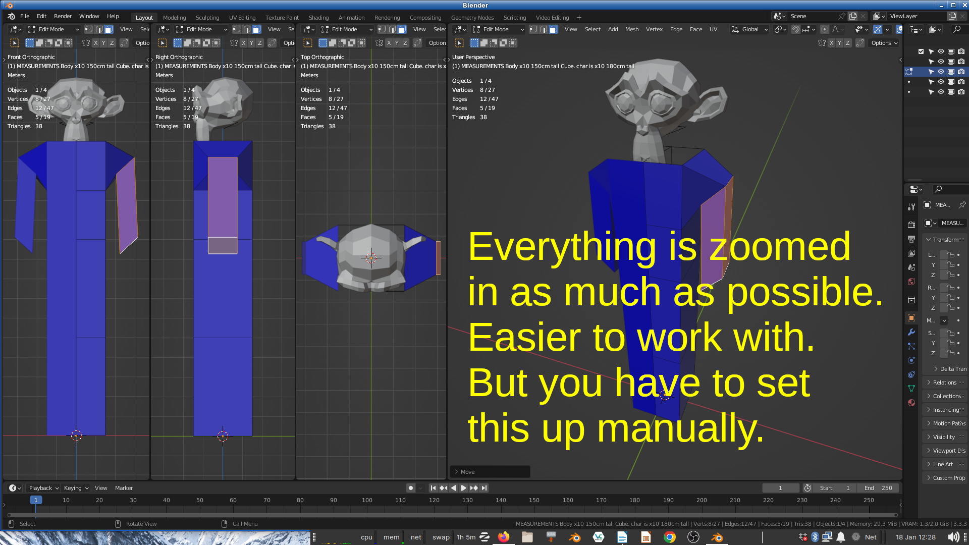Click the End frame field showing 250
969x545 pixels.
(879, 488)
